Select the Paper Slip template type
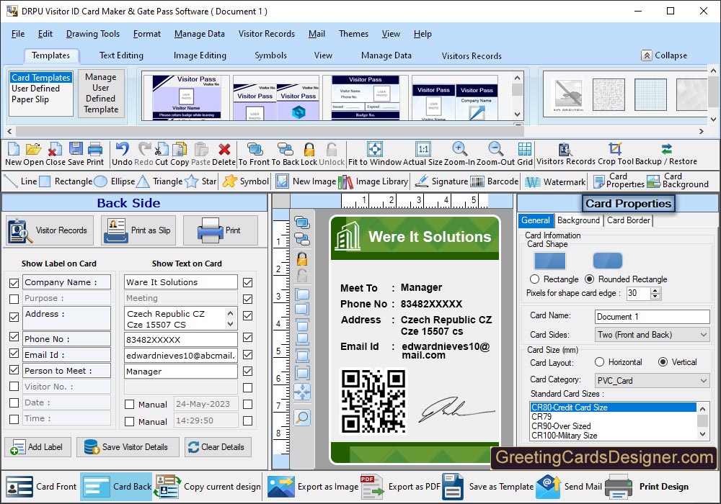 click(x=30, y=99)
